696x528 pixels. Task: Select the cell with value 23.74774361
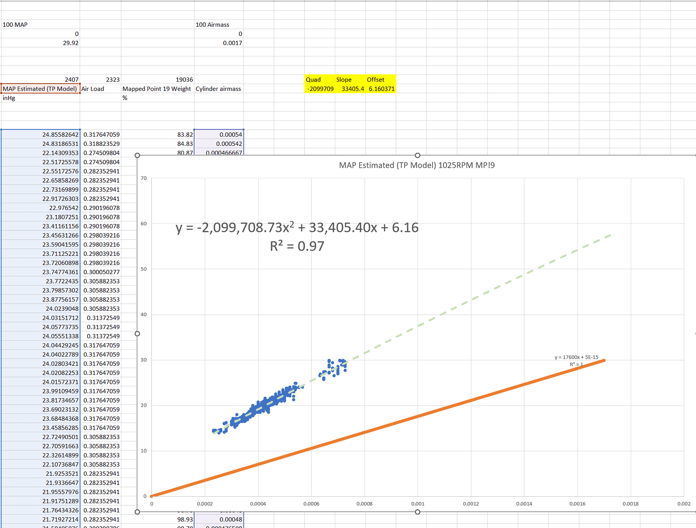point(40,272)
